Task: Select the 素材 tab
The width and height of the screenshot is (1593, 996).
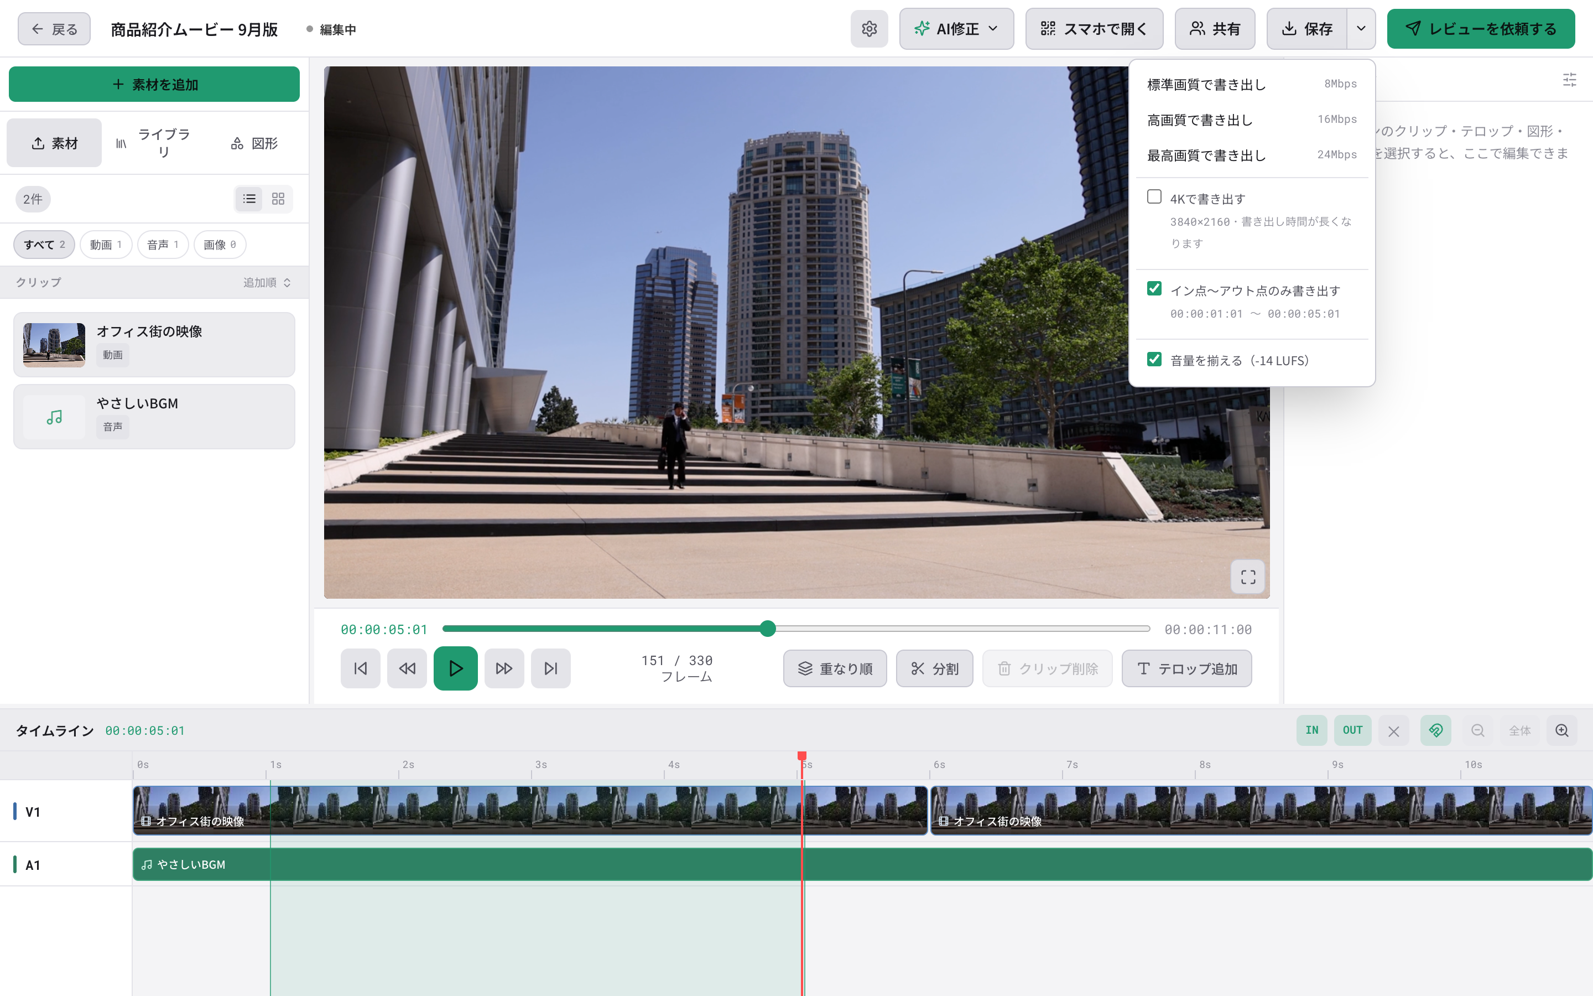Action: point(55,143)
